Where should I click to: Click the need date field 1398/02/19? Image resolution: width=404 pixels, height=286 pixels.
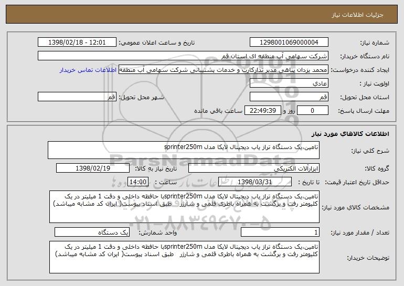pyautogui.click(x=93, y=168)
